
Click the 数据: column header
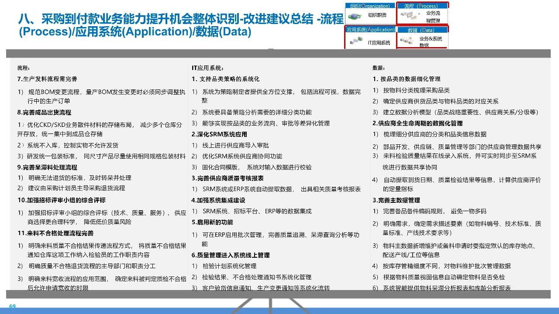(379, 68)
